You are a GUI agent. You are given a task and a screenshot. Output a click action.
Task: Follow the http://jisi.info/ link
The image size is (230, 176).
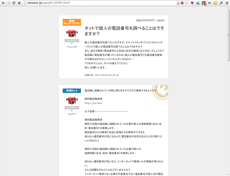pyautogui.click(x=93, y=103)
